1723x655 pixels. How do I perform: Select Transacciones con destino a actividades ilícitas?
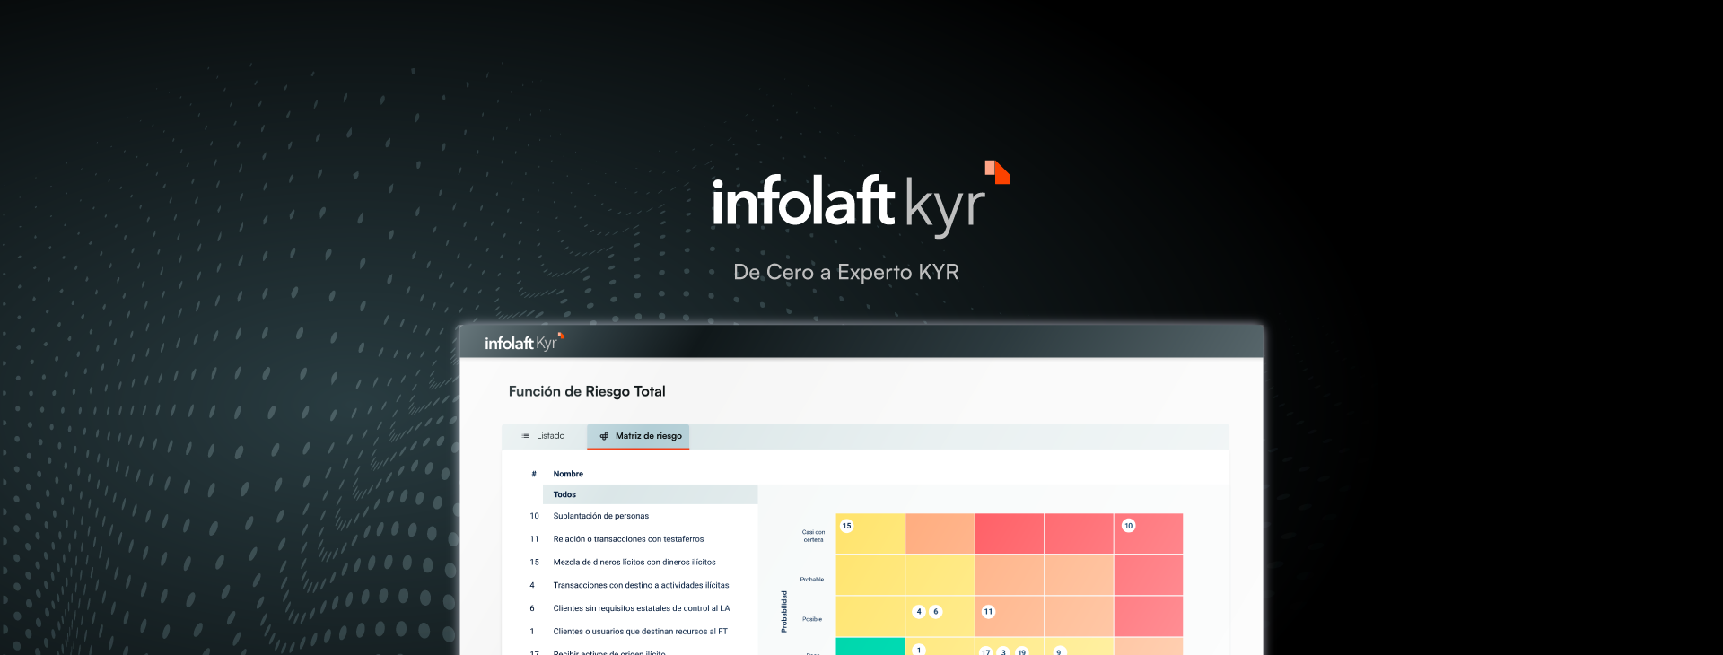click(641, 585)
